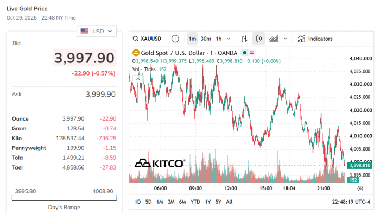Set the range to YTD

coord(195,202)
